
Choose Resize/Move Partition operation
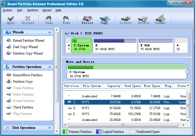(x=28, y=75)
